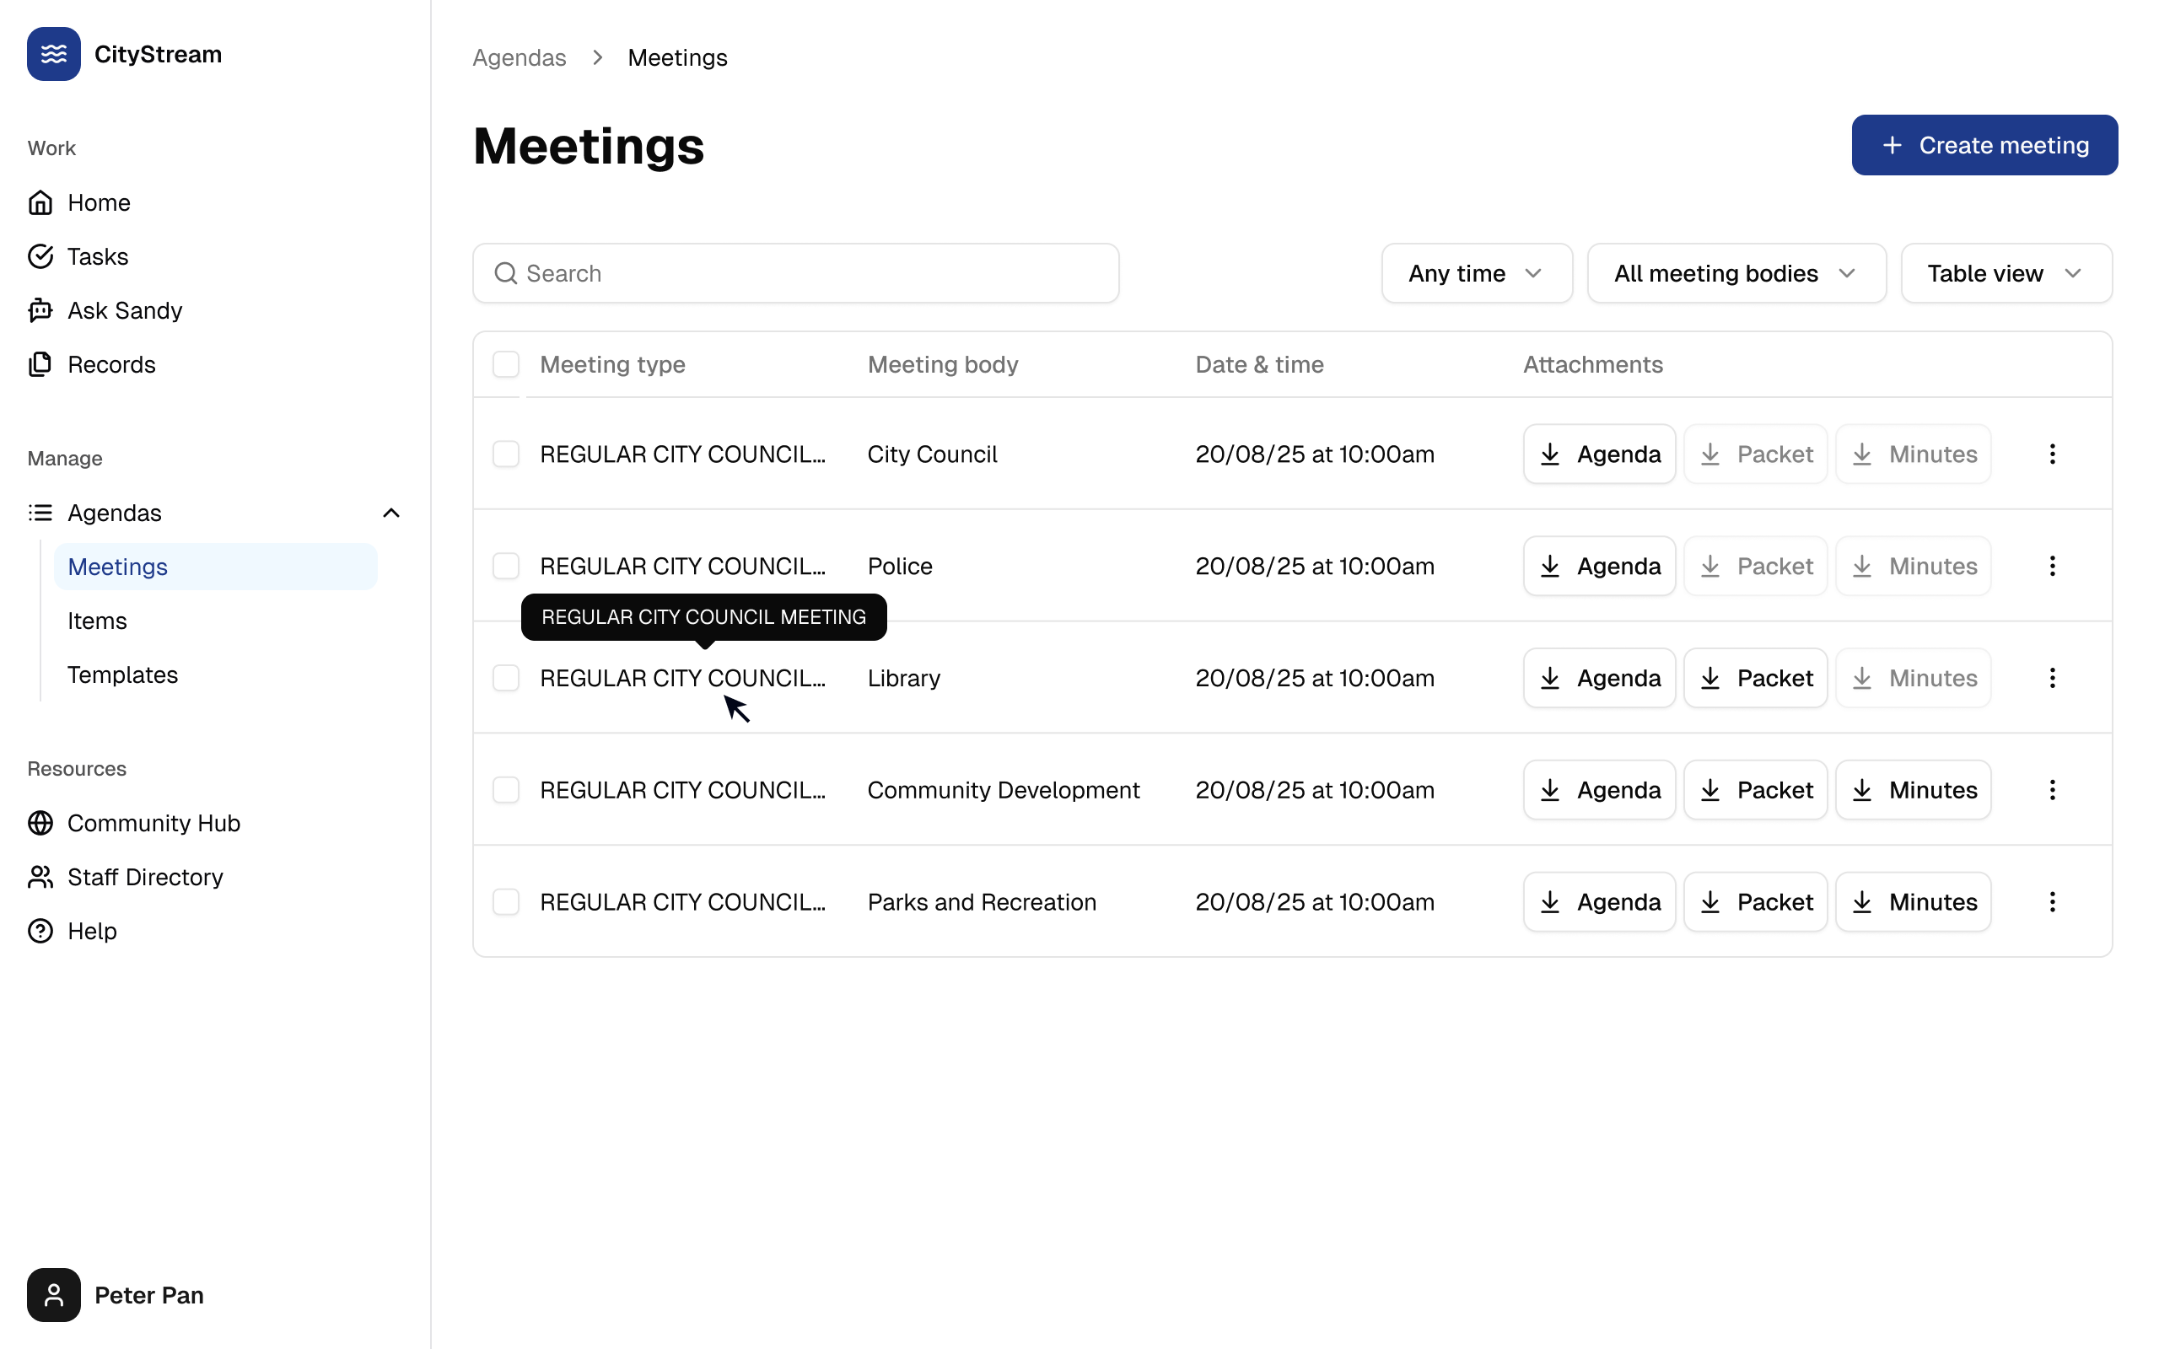Screen dimensions: 2159x1349
Task: Open Staff Directory people icon
Action: pyautogui.click(x=40, y=877)
